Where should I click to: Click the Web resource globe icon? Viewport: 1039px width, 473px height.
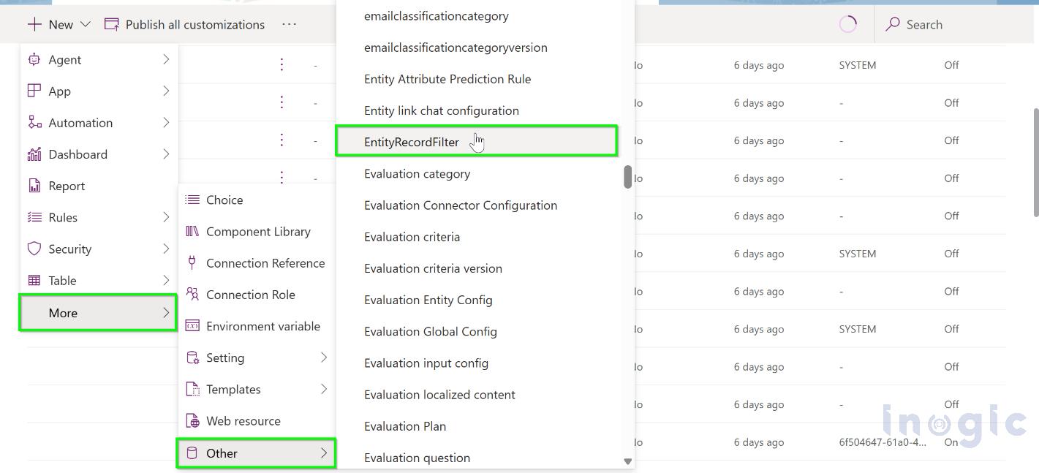(192, 420)
